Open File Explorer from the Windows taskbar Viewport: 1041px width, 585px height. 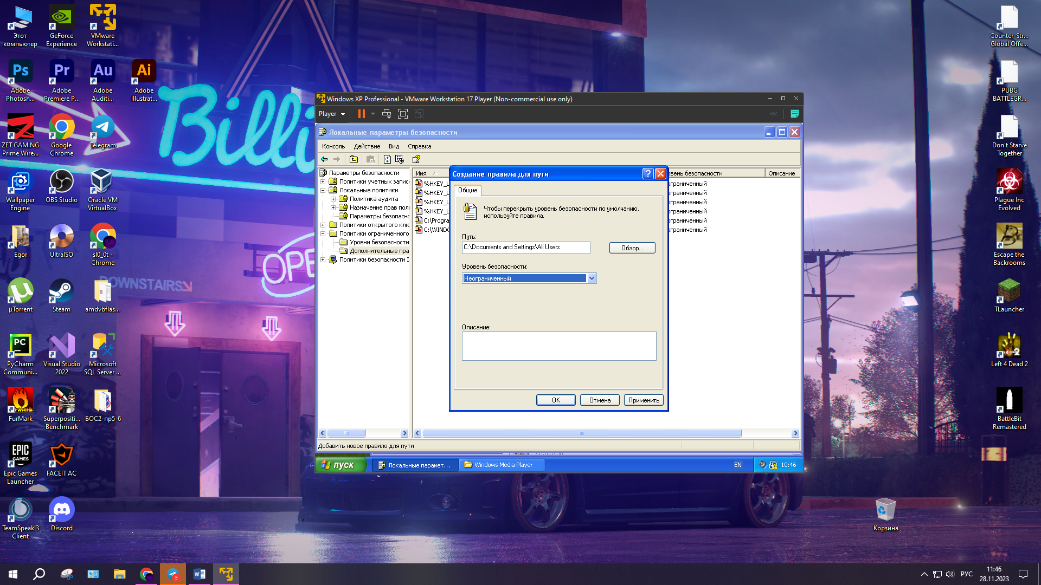(119, 574)
